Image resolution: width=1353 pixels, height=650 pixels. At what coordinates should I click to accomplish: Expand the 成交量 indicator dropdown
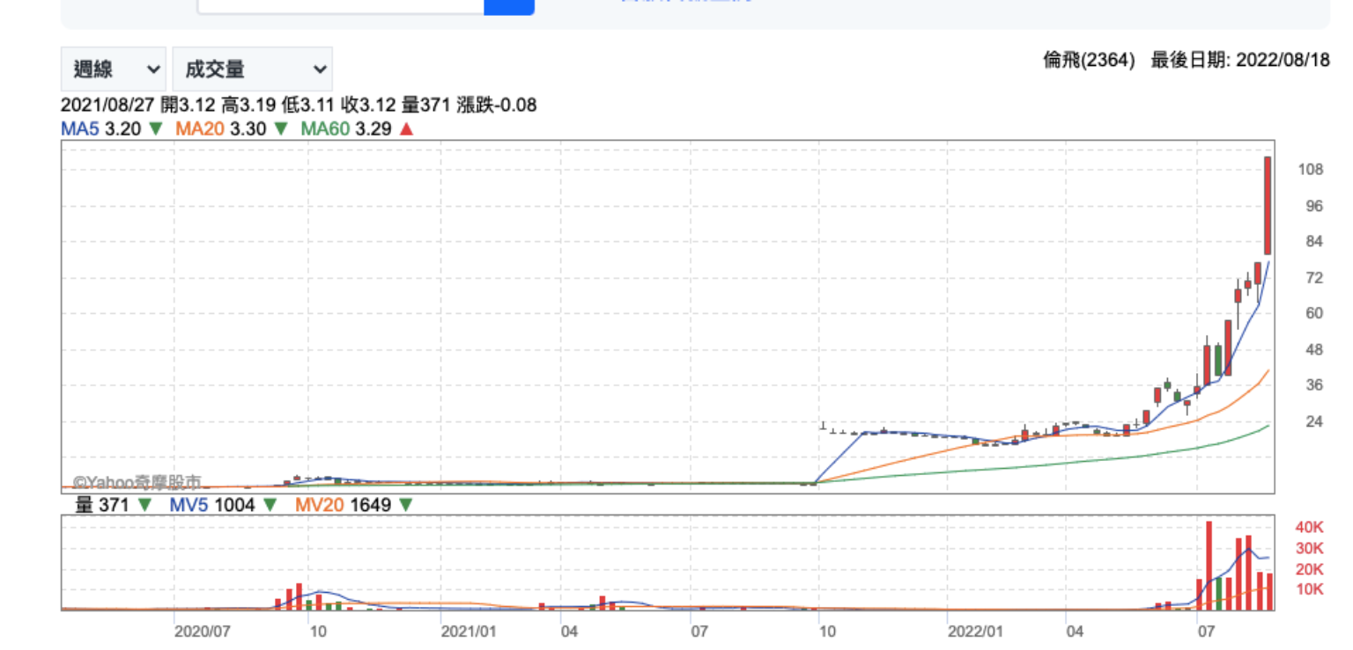(252, 69)
